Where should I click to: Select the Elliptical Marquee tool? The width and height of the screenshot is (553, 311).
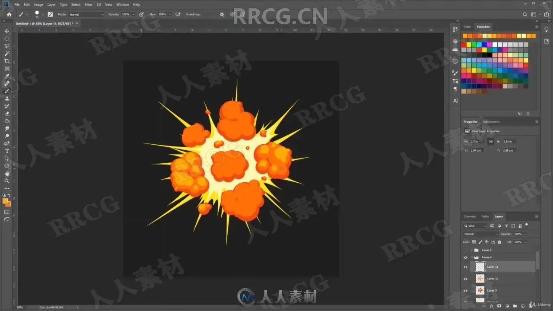(x=7, y=38)
